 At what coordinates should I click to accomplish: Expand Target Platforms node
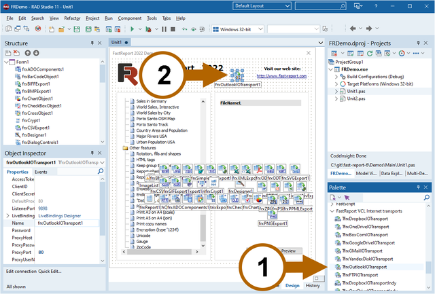pos(336,84)
